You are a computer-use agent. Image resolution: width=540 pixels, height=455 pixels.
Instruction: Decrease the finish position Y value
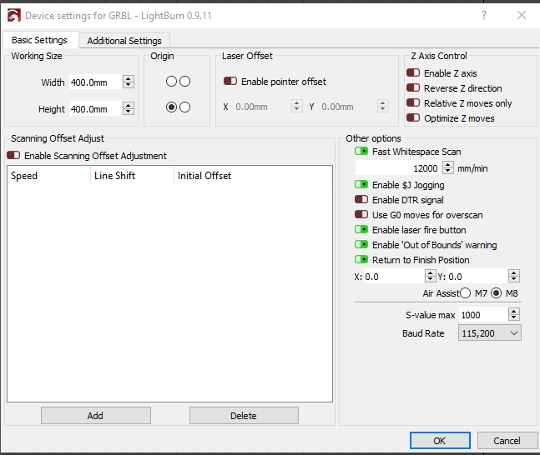514,280
